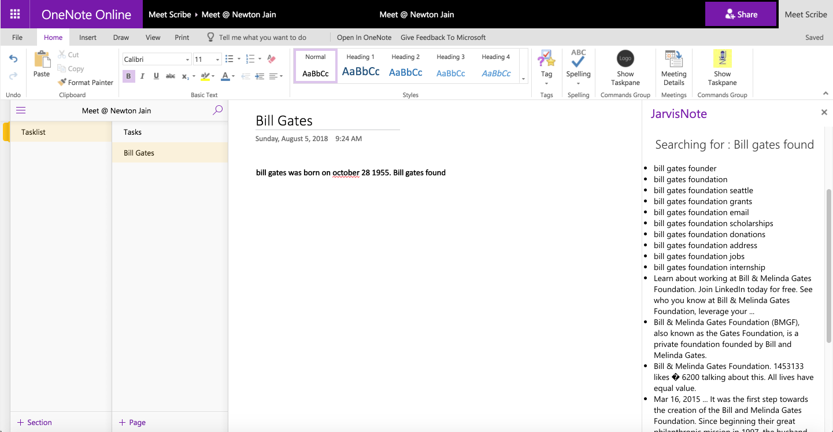The height and width of the screenshot is (432, 833).
Task: Activate Format Painter
Action: tap(86, 82)
